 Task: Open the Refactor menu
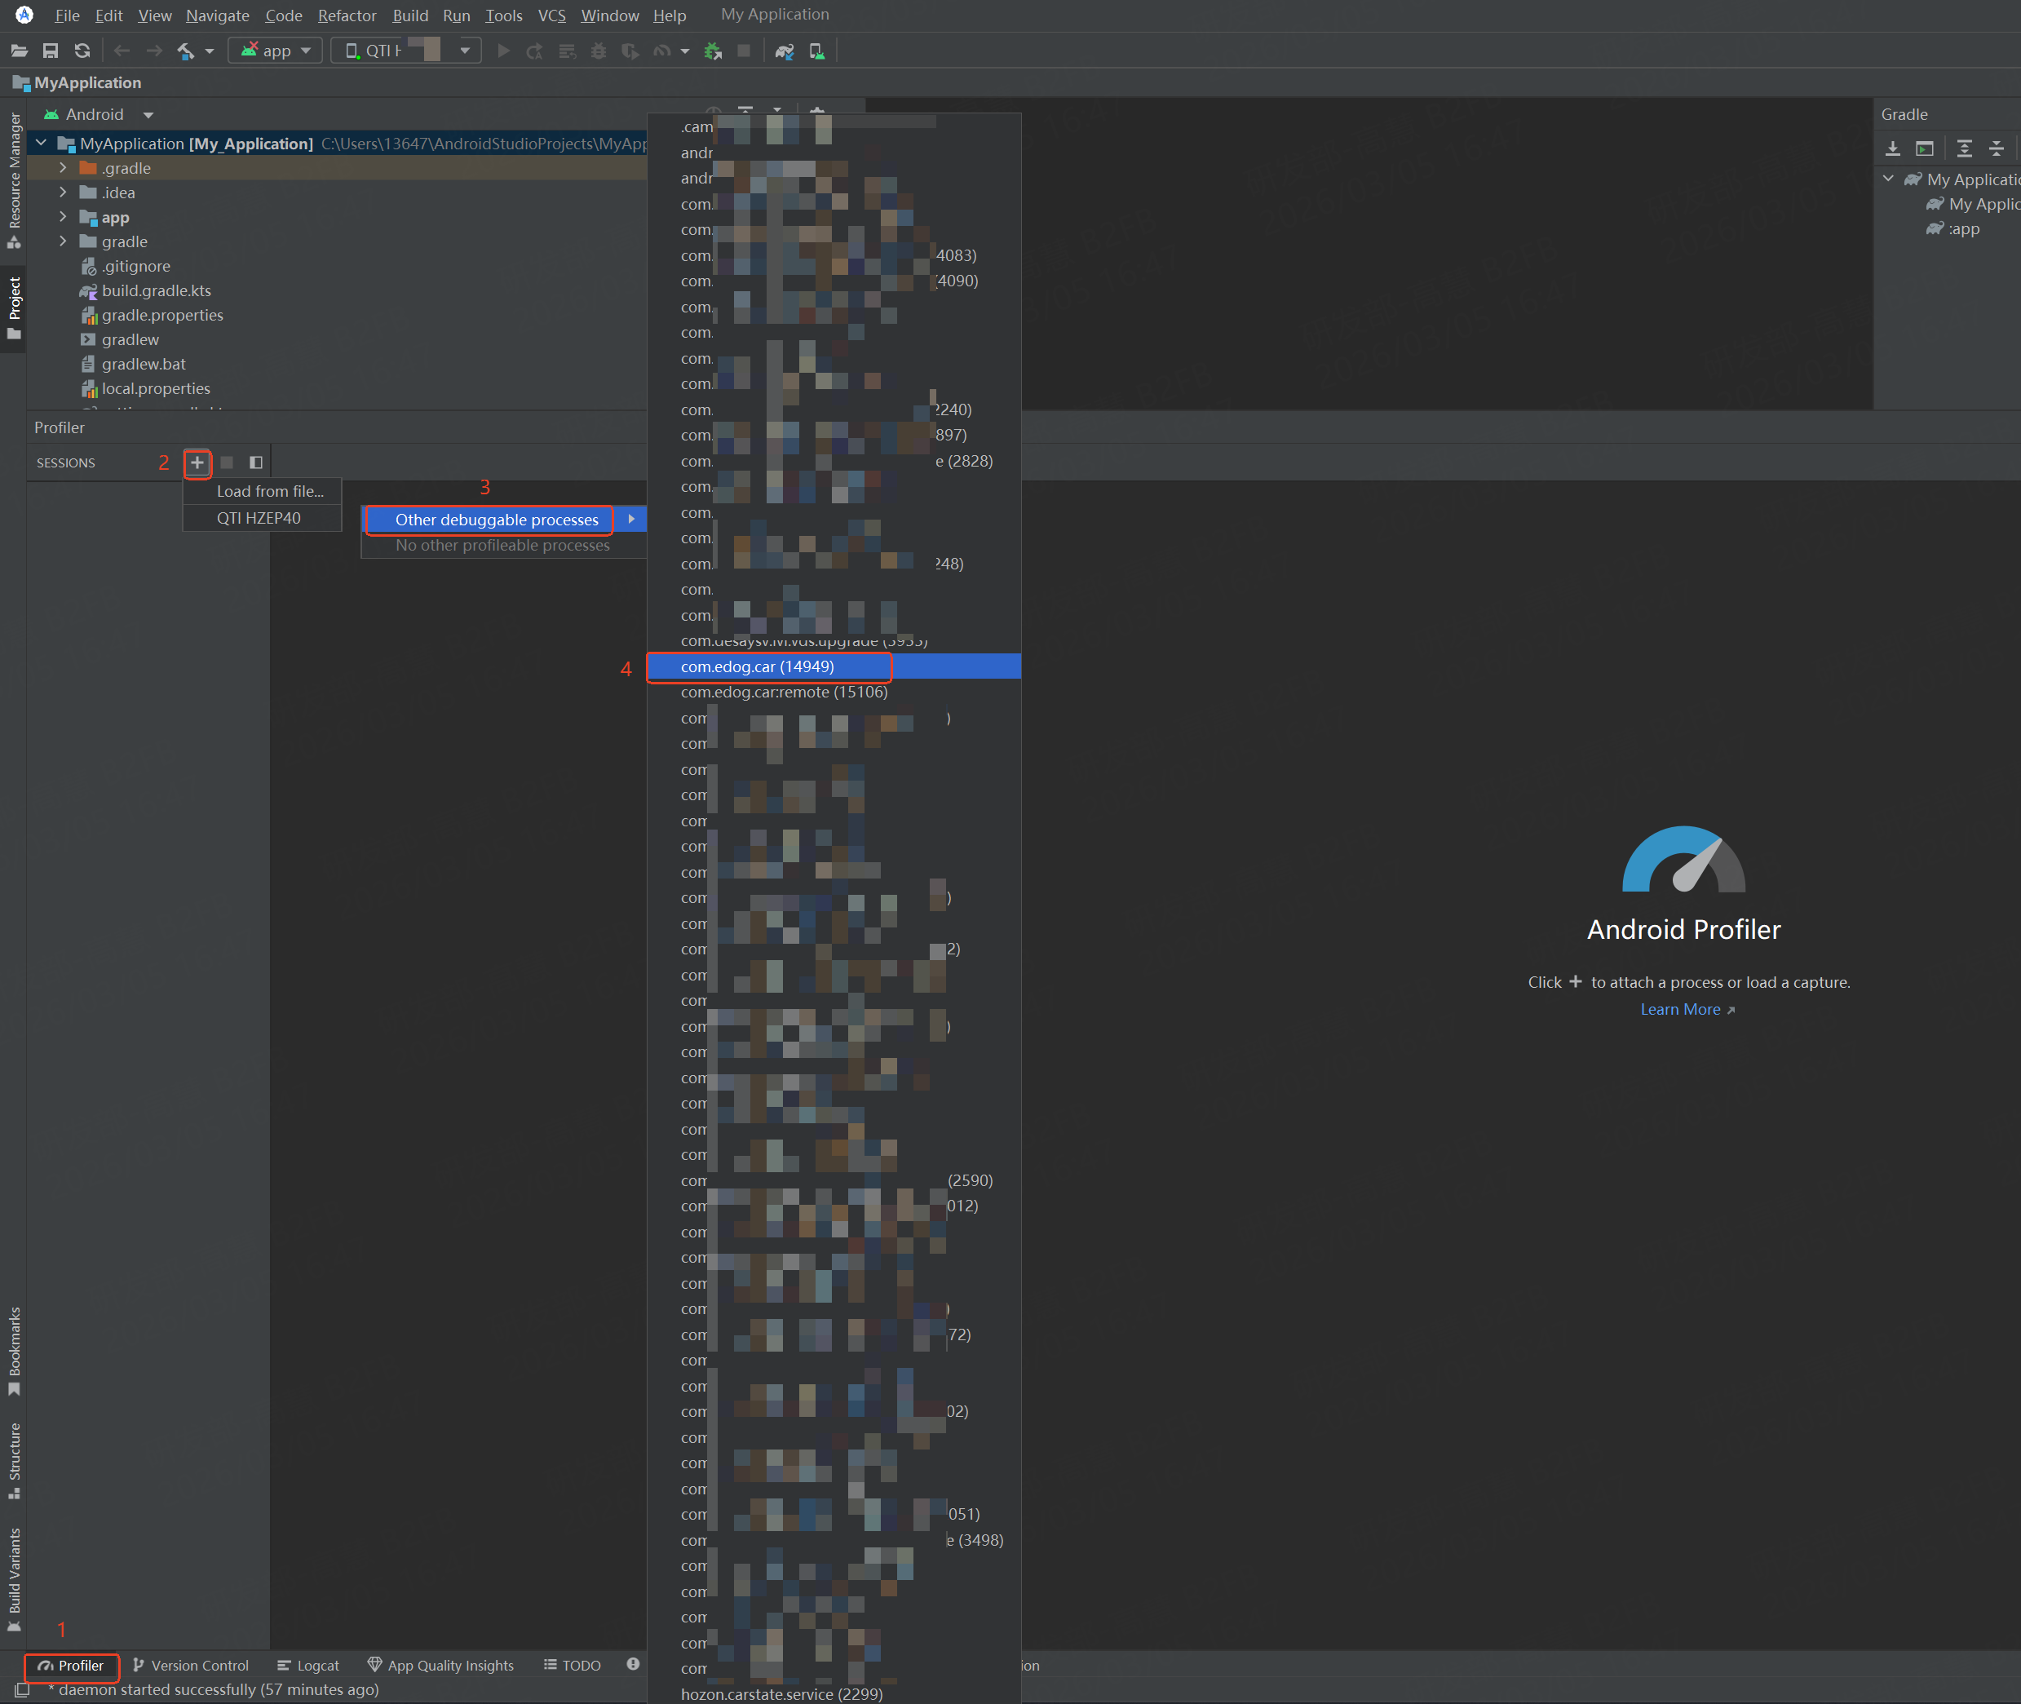click(347, 15)
